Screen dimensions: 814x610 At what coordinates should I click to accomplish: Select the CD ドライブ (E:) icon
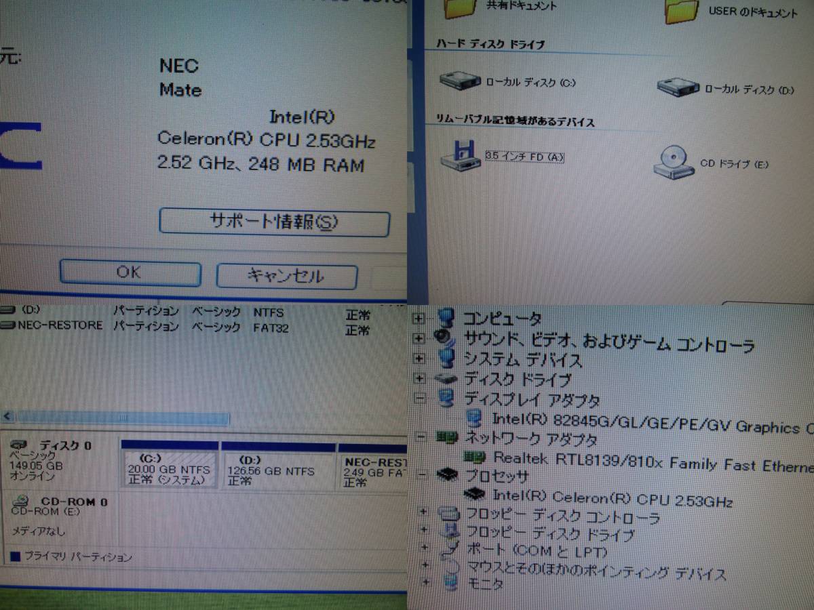point(673,162)
